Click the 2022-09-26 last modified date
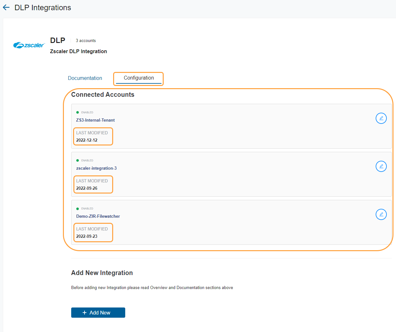This screenshot has width=396, height=332. [87, 188]
